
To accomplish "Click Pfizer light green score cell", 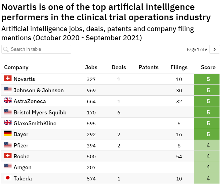I will 208,145.
